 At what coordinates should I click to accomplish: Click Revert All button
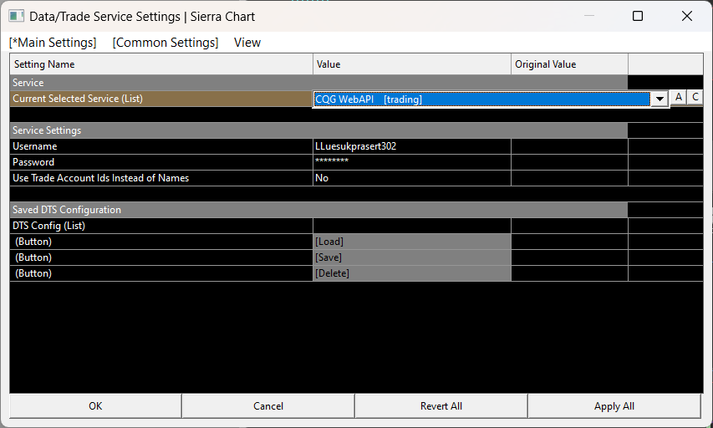click(x=441, y=406)
